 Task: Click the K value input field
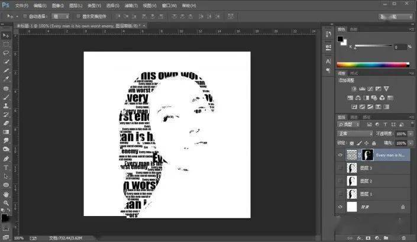pos(400,47)
